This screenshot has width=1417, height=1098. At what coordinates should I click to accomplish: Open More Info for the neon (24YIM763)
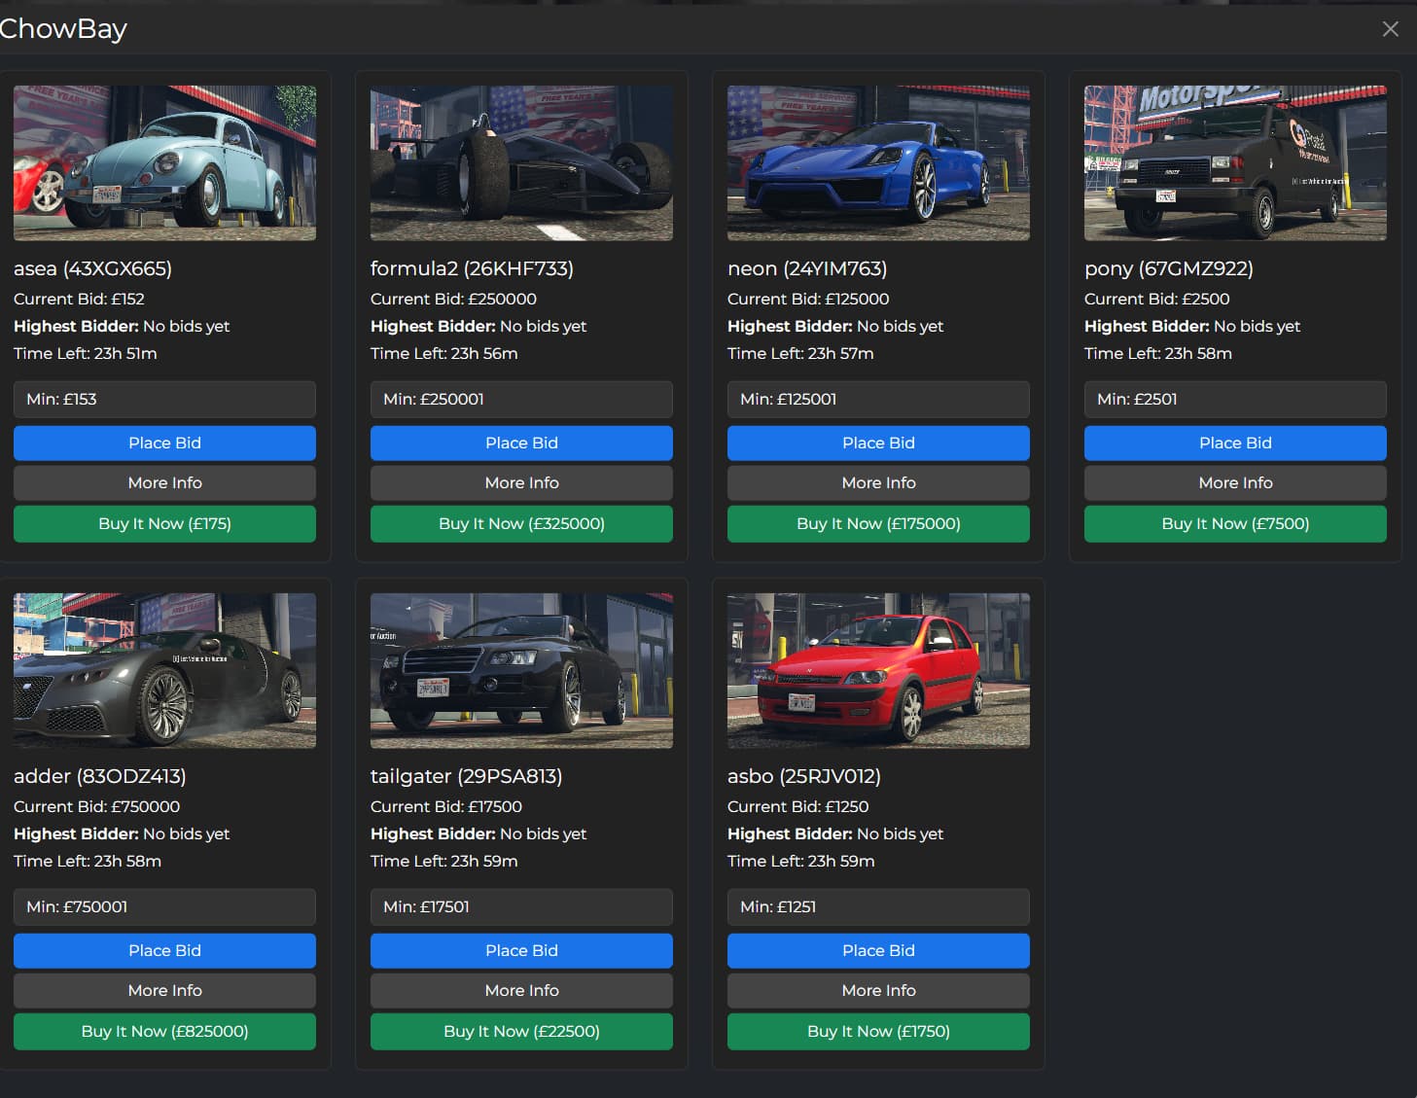tap(877, 482)
